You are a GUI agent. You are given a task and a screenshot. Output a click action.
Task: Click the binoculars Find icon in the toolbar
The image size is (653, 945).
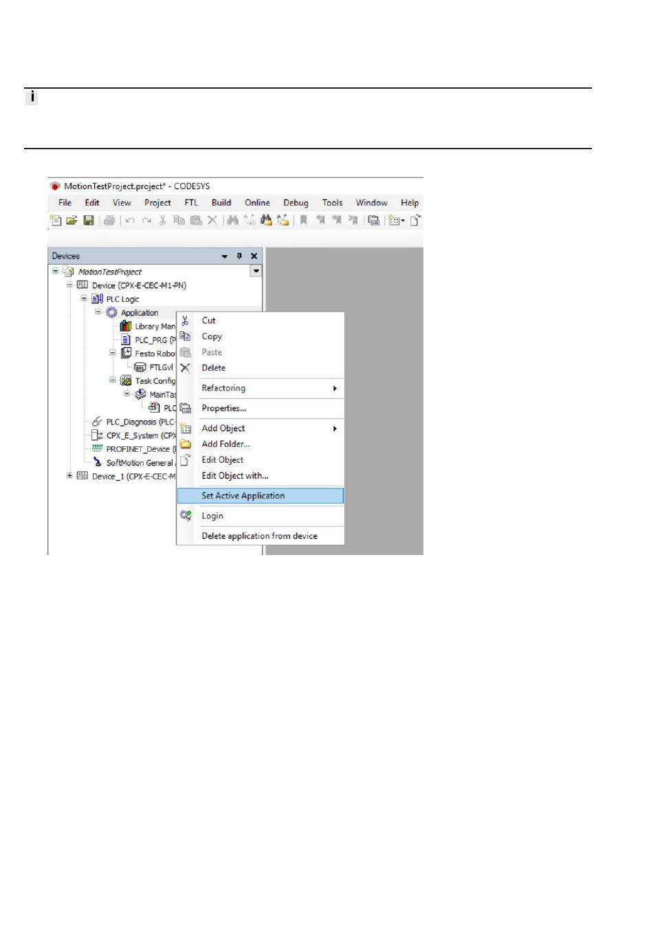tap(233, 220)
